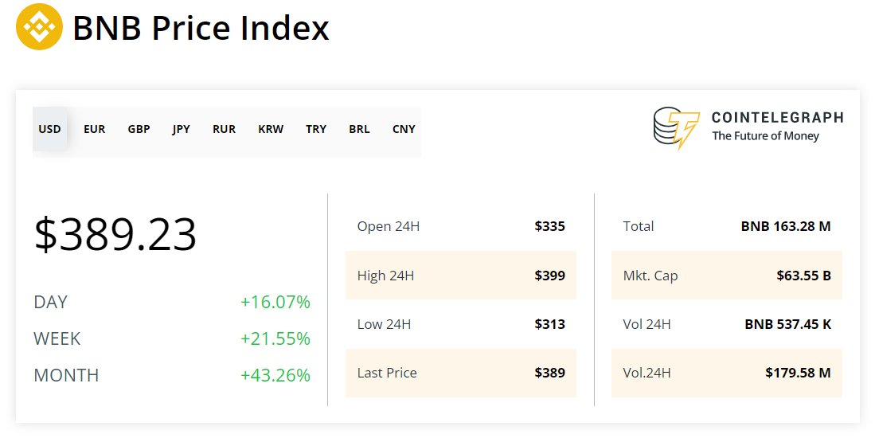Switch to the EUR currency tab
This screenshot has height=442, width=875.
(94, 129)
